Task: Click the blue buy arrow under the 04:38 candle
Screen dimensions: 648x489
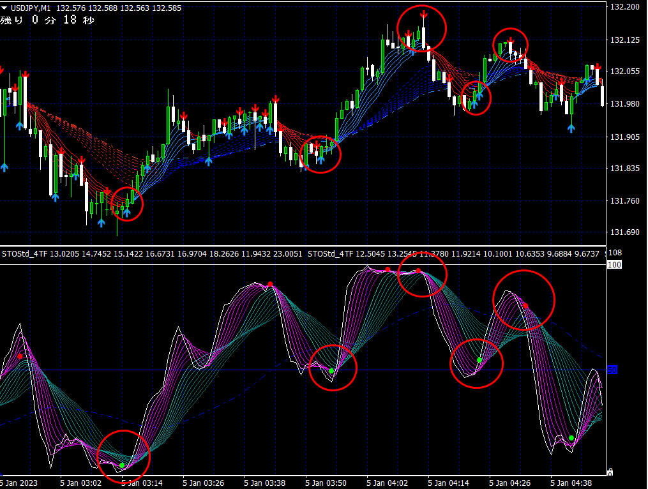Action: [x=571, y=128]
